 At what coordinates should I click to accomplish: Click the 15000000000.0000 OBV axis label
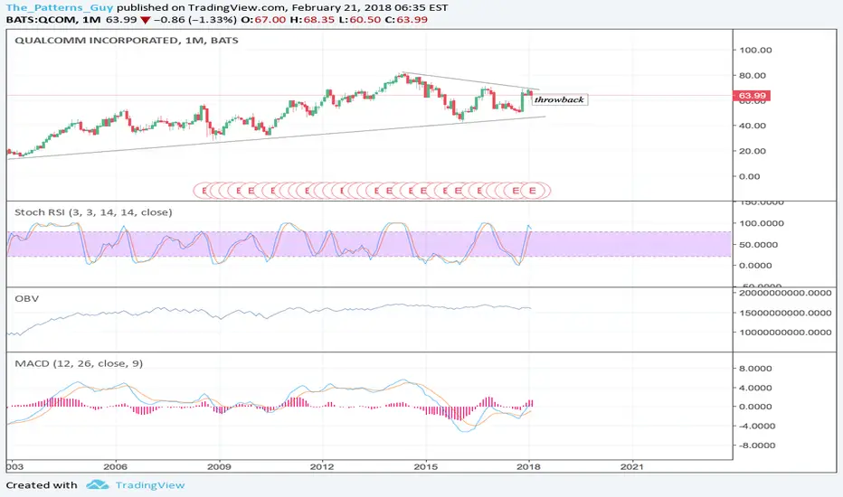coord(785,313)
